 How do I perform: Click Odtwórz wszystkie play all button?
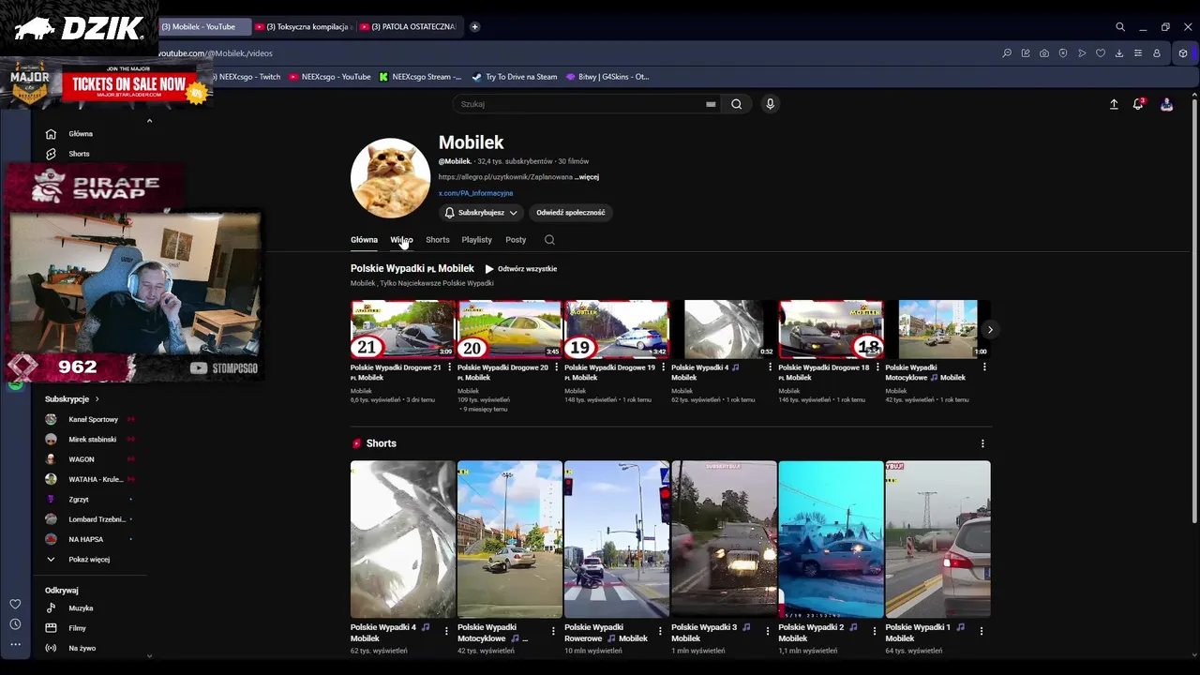pyautogui.click(x=521, y=269)
